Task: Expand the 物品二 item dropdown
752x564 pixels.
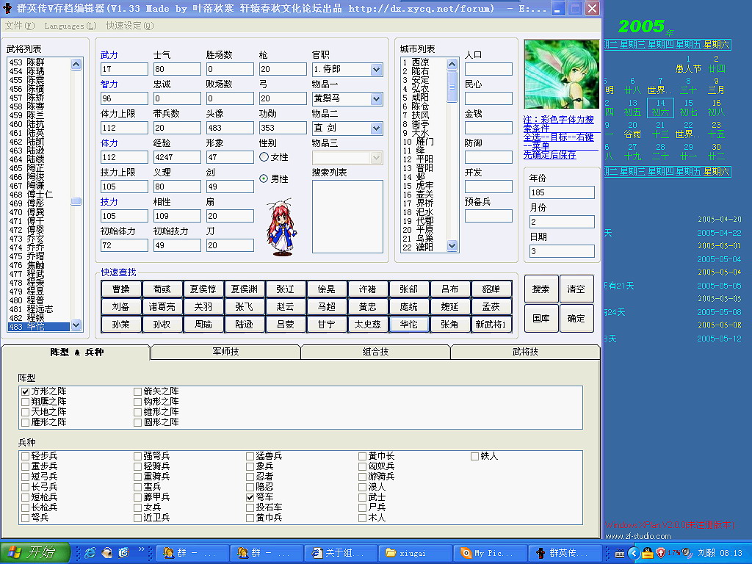Action: 376,129
